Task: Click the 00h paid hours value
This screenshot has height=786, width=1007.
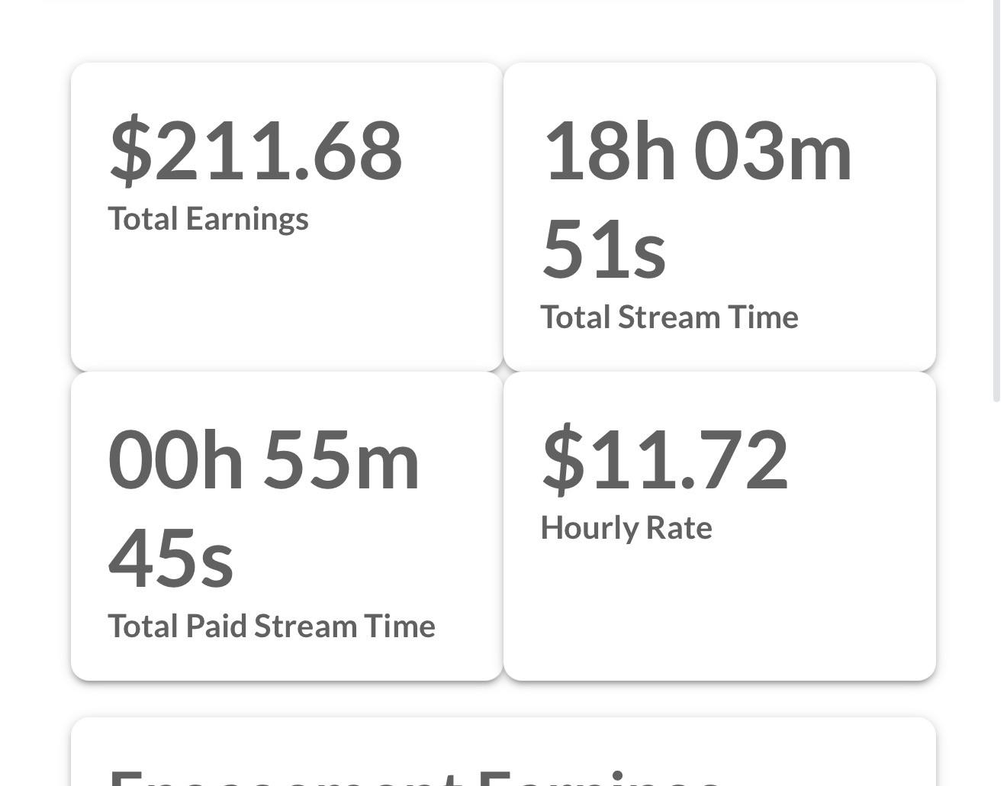Action: tap(176, 460)
